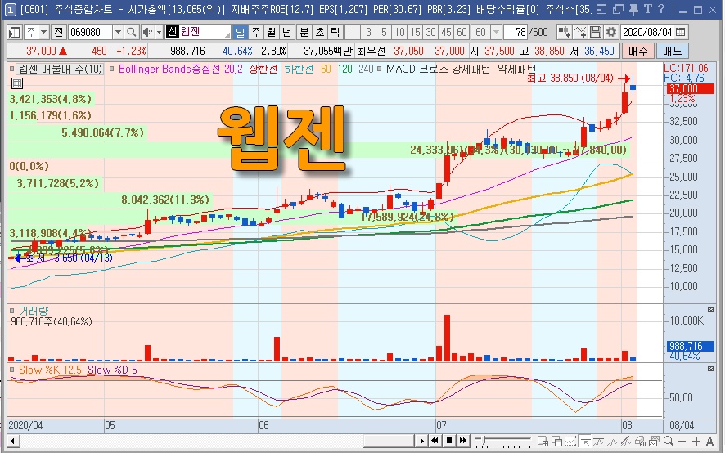Image resolution: width=725 pixels, height=453 pixels.
Task: Click the add candle indicator icon
Action: 564,32
